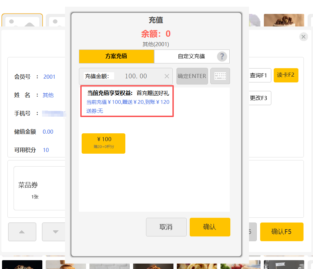The height and width of the screenshot is (269, 313).
Task: Switch to the 方案充值 tab
Action: (116, 56)
